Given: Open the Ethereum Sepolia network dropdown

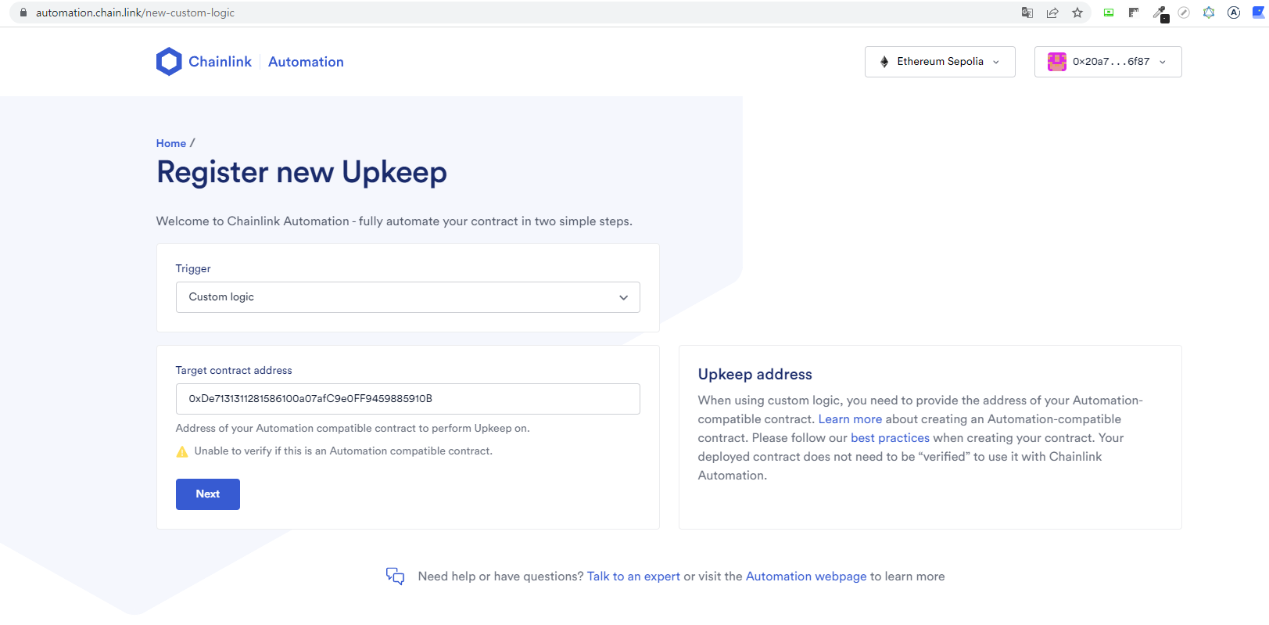Looking at the screenshot, I should 940,62.
